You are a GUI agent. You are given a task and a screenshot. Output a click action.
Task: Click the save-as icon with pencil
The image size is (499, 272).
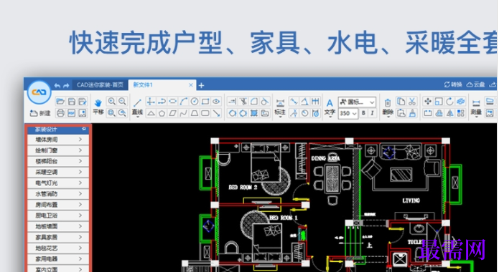click(x=83, y=101)
